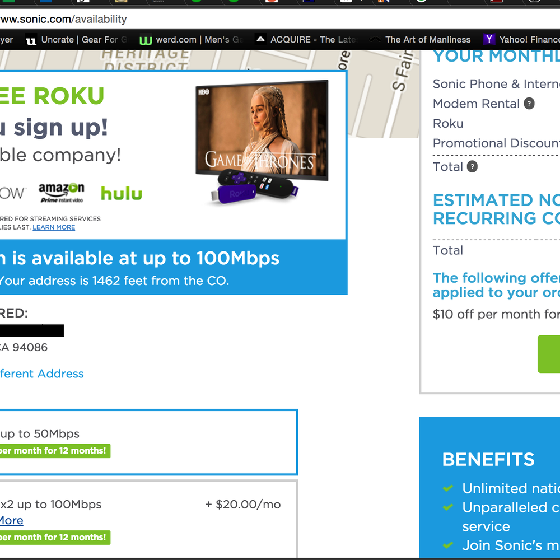The width and height of the screenshot is (560, 560).
Task: Click the FREE ROKU headline
Action: [x=52, y=96]
